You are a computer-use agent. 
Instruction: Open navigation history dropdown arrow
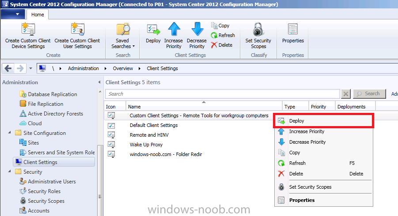[31, 68]
